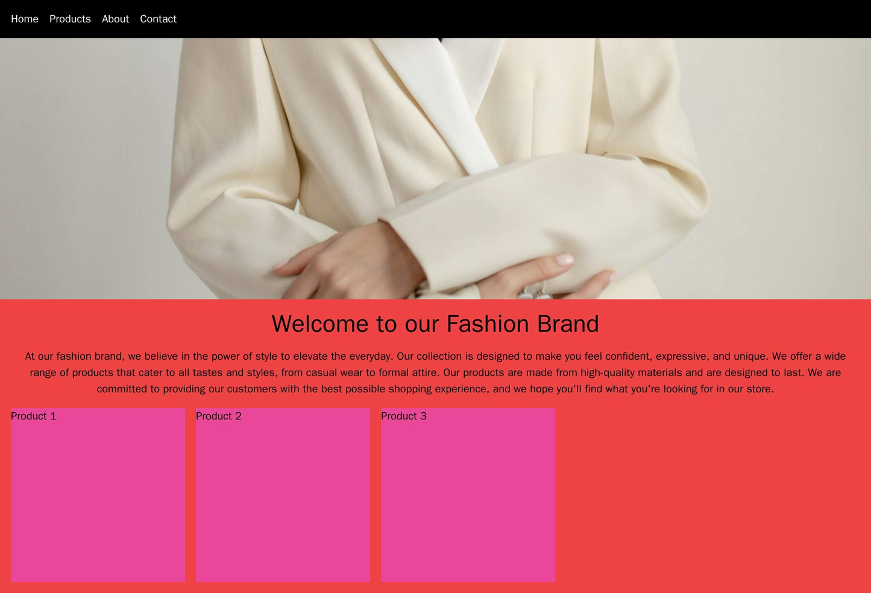The image size is (871, 593).
Task: Click the brand description paragraph
Action: (x=435, y=372)
